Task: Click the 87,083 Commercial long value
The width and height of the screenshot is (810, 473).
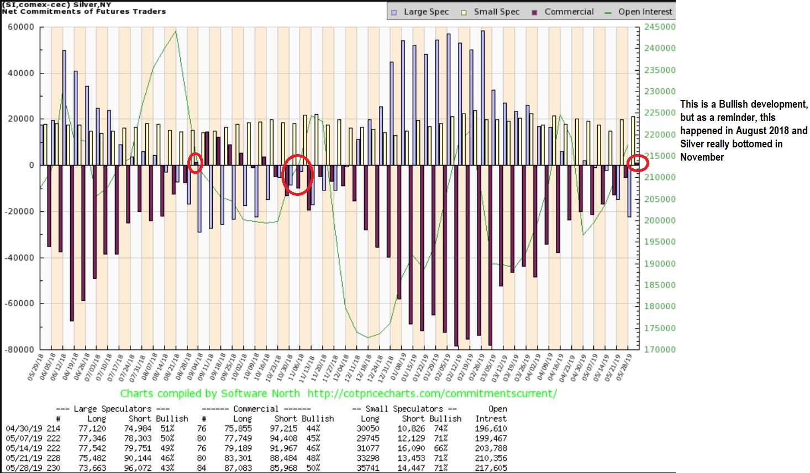Action: coord(238,468)
